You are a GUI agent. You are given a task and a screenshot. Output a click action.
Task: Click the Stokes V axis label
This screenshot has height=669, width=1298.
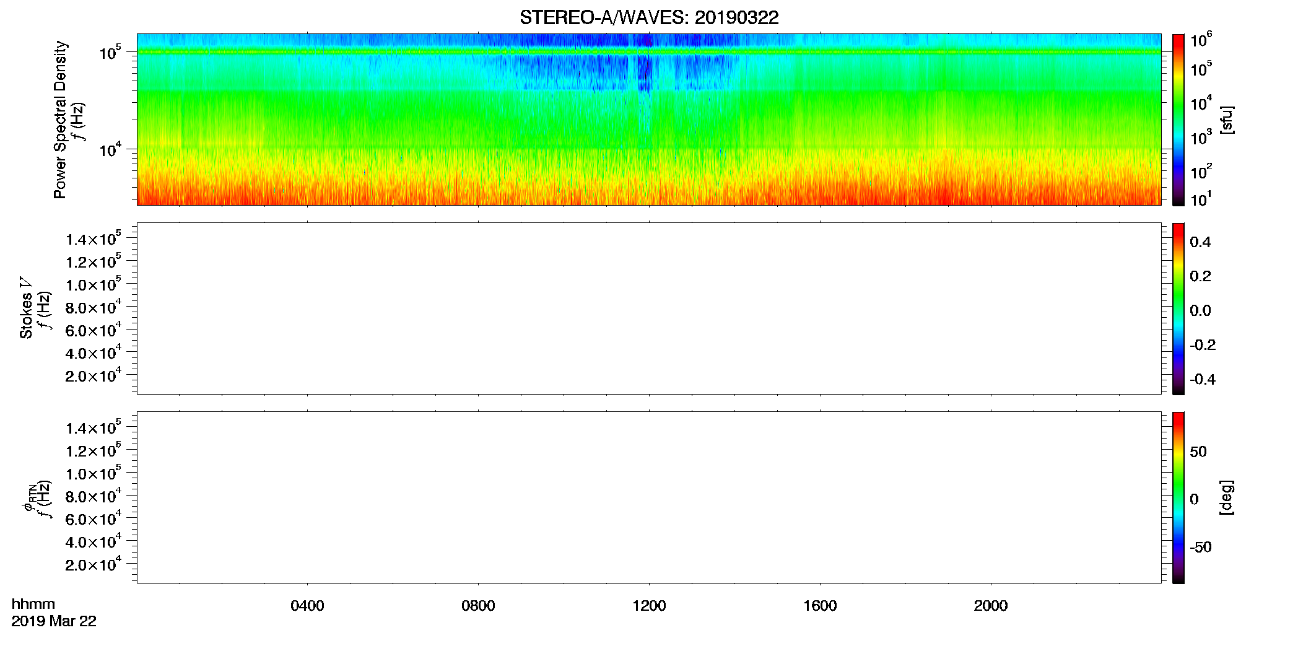(26, 308)
